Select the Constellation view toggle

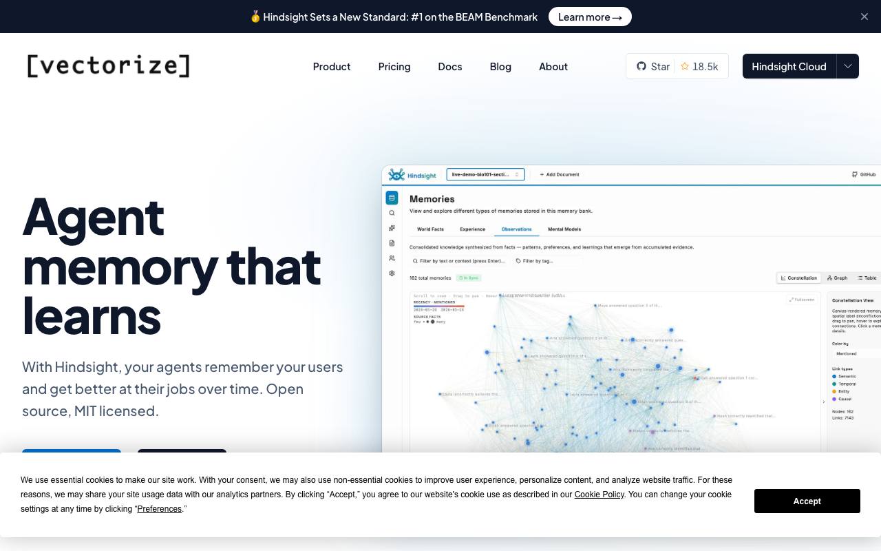point(799,278)
